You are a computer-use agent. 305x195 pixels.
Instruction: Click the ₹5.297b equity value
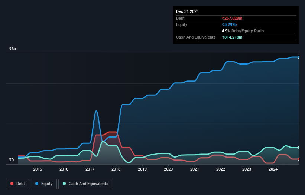click(229, 24)
